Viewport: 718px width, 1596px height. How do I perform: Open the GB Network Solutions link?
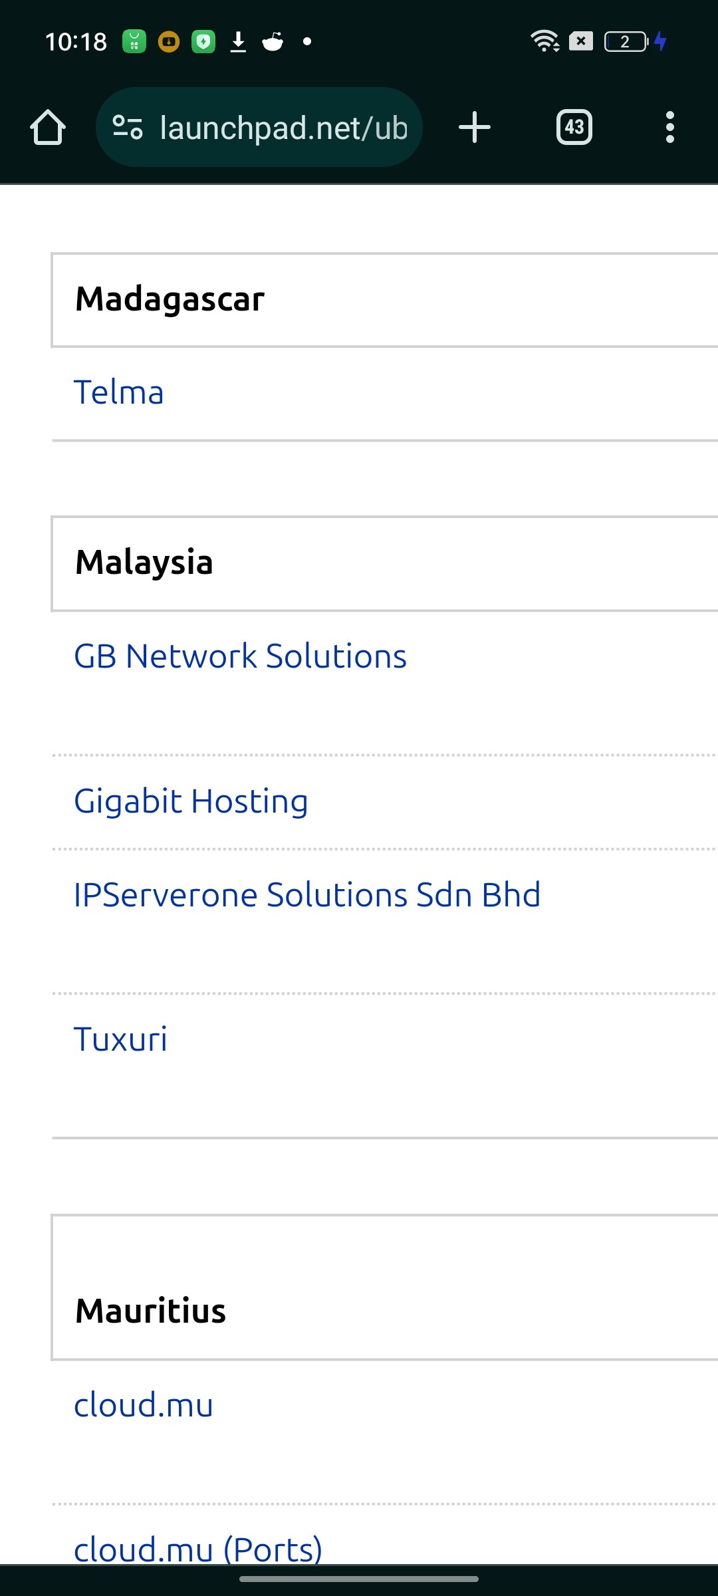click(240, 656)
